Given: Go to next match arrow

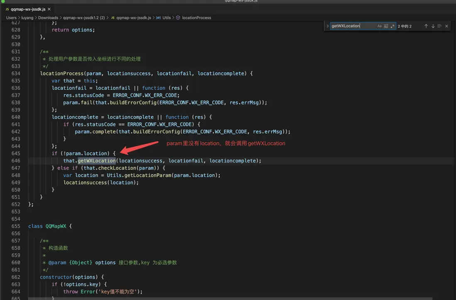Looking at the screenshot, I should [433, 26].
